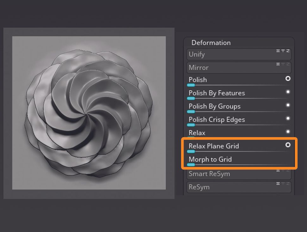Toggle the Relax Plane Grid circle modifier
The image size is (307, 232).
[288, 145]
